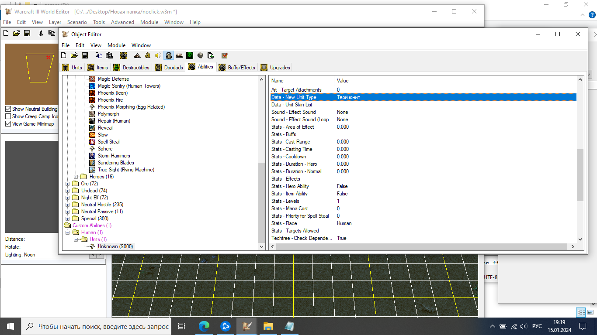This screenshot has height=335, width=597.
Task: Expand Heroes (16) folder
Action: coord(76,177)
